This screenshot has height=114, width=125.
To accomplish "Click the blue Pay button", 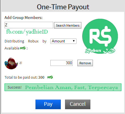I will tap(48, 104).
